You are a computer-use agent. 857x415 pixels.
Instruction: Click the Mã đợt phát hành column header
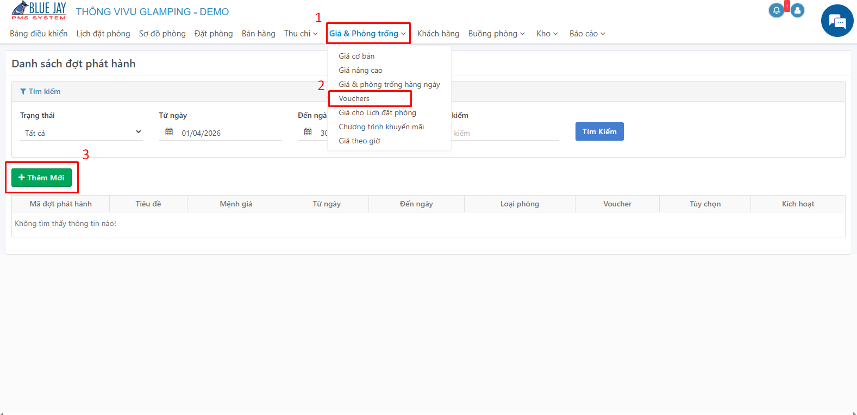pos(61,204)
